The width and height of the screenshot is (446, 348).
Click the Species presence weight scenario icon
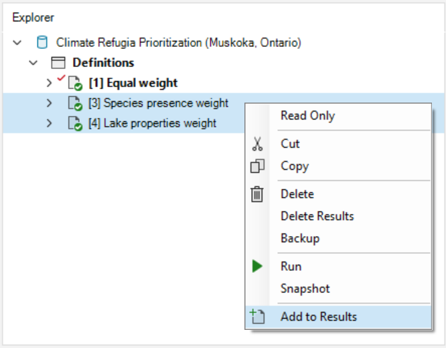pos(74,104)
